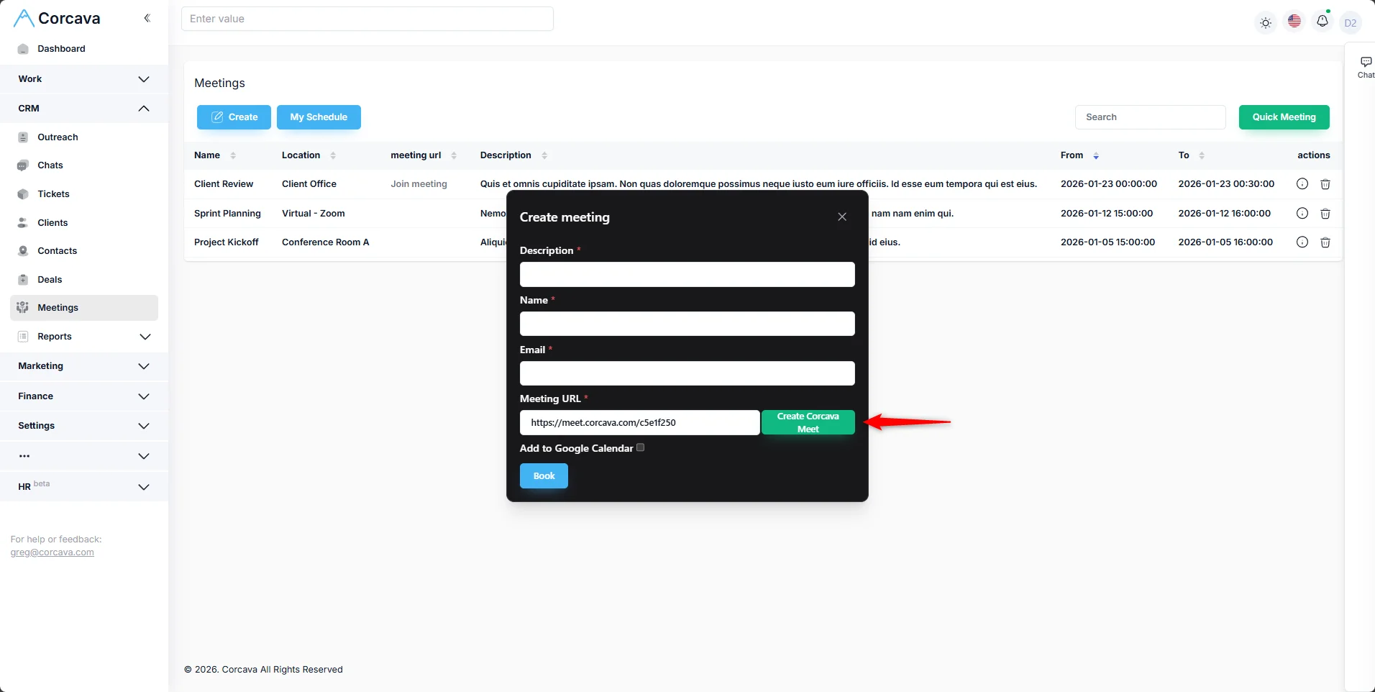1375x692 pixels.
Task: Delete the Client Review meeting trash icon
Action: [x=1325, y=184]
